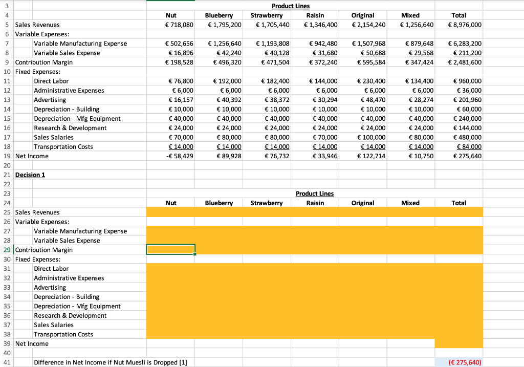Image resolution: width=524 pixels, height=367 pixels.
Task: Select Mixed Variable Sales Expense € 29,568
Action: pyautogui.click(x=411, y=53)
